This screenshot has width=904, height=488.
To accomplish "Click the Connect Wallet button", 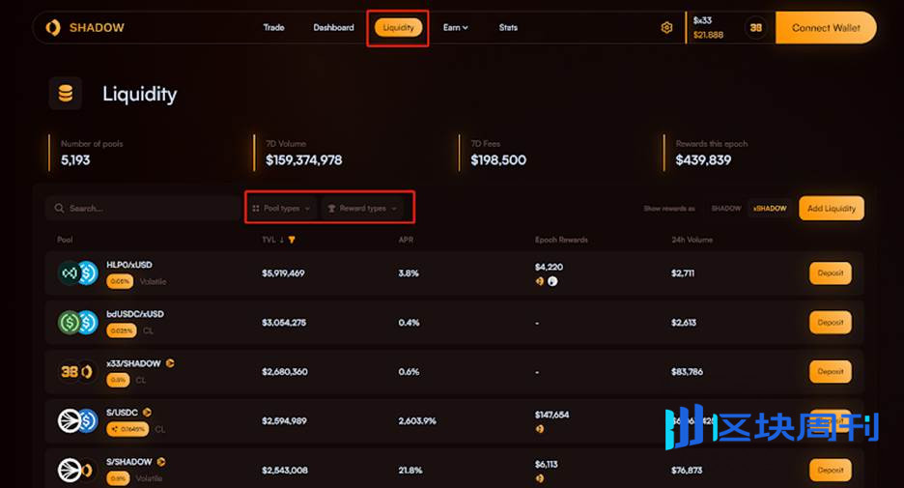I will coord(826,28).
